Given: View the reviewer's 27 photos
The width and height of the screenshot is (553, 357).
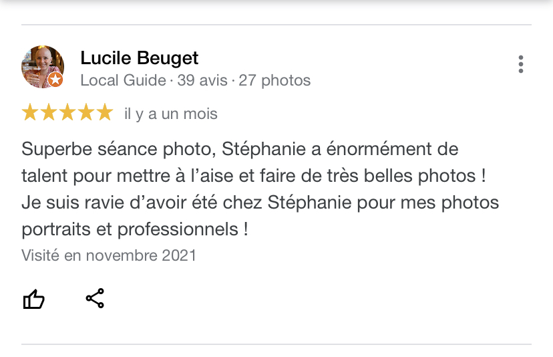Looking at the screenshot, I should click(274, 81).
